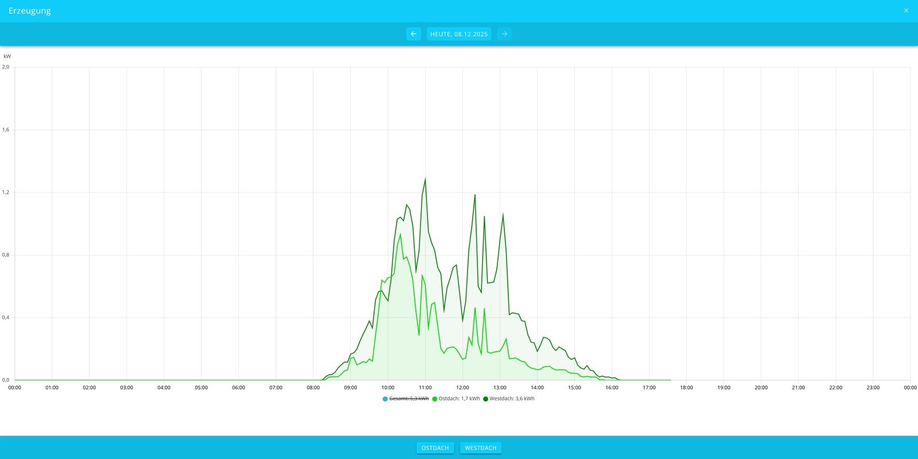
Task: Click the kW unit label above the axis
Action: pyautogui.click(x=7, y=56)
